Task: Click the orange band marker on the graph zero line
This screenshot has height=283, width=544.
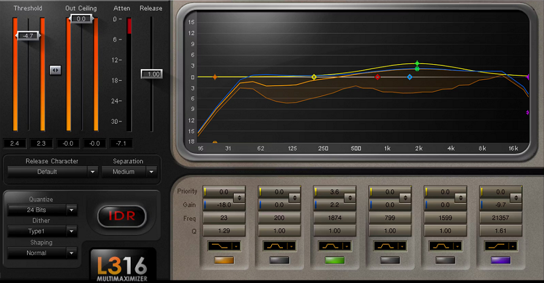Action: click(215, 77)
